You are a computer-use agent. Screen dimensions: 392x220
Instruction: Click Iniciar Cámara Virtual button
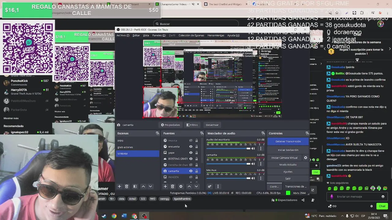(x=285, y=158)
